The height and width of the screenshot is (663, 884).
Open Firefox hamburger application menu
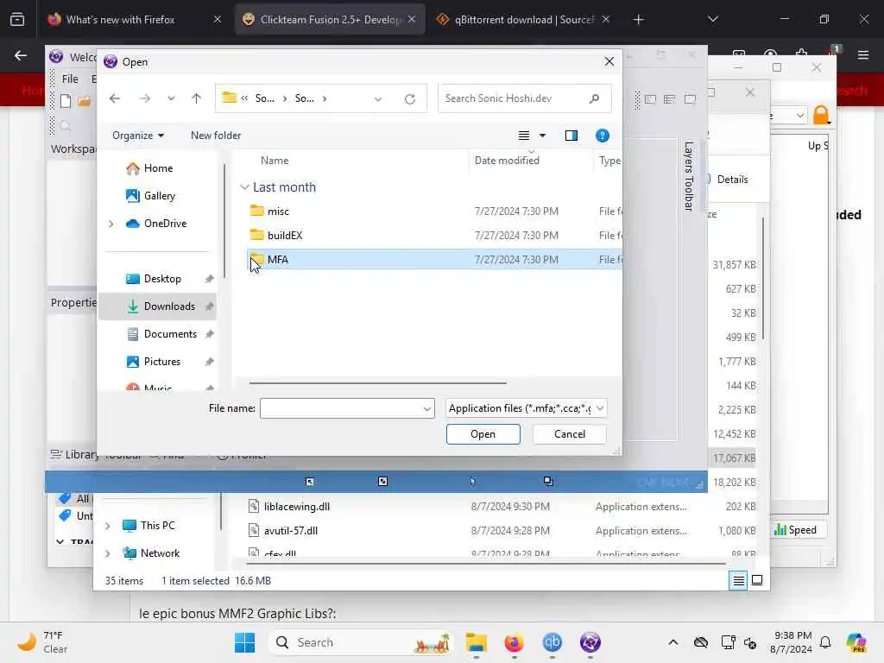(x=863, y=55)
